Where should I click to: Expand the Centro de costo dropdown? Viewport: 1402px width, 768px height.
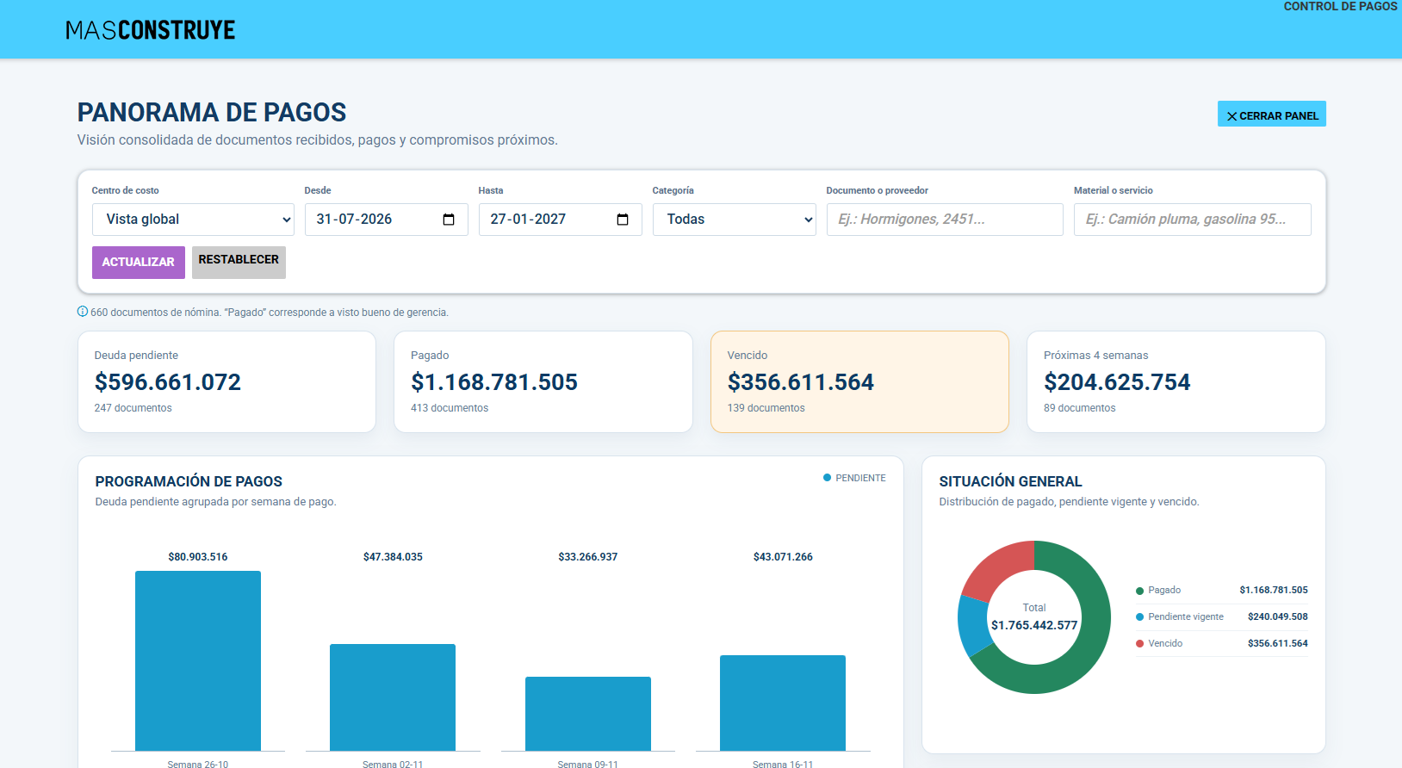[193, 220]
